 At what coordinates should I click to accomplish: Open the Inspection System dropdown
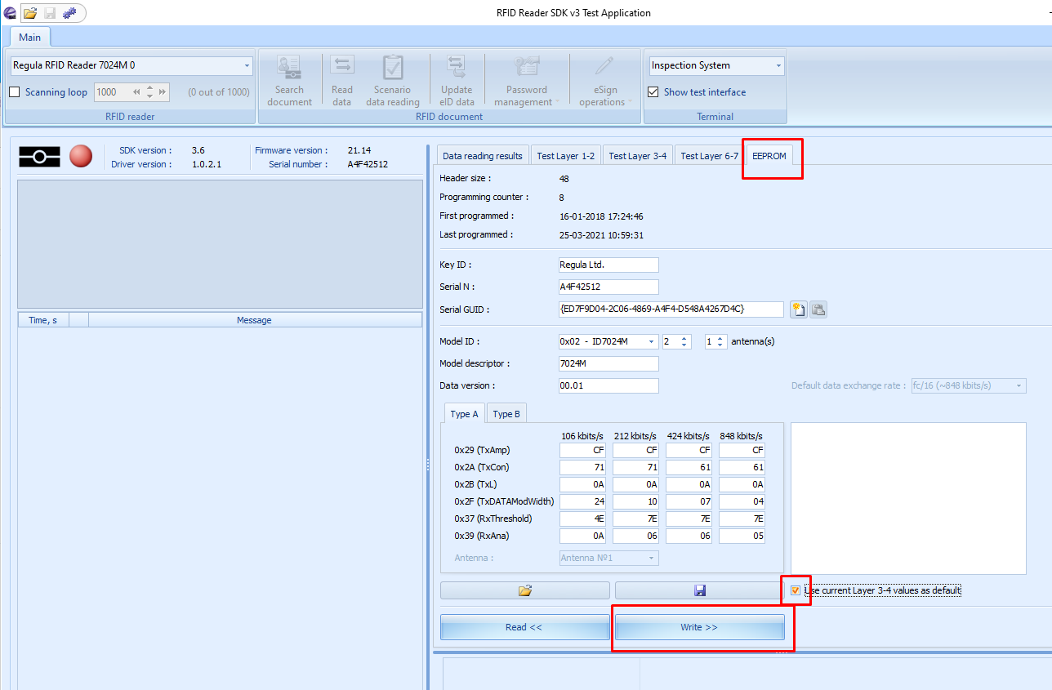pyautogui.click(x=780, y=65)
